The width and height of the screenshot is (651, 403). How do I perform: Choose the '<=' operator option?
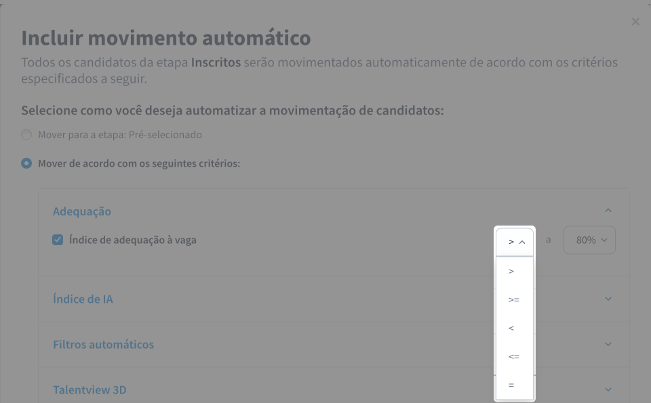(513, 356)
